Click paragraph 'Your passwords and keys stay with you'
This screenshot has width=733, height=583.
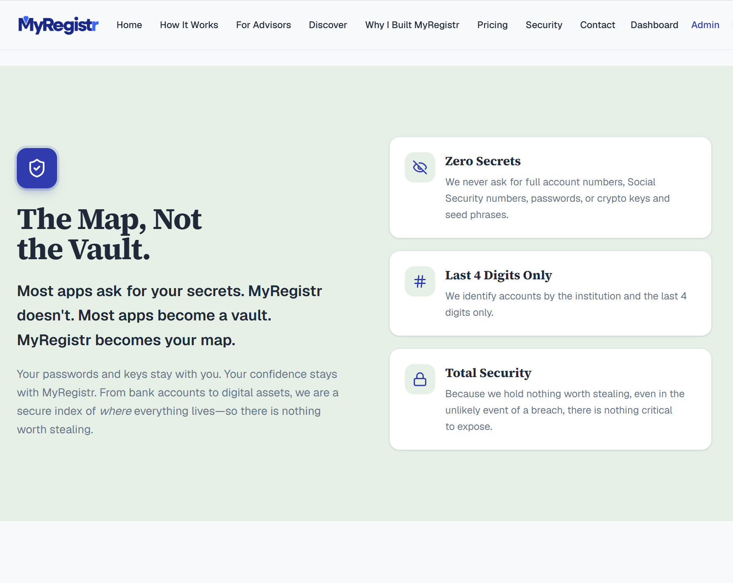pos(178,402)
